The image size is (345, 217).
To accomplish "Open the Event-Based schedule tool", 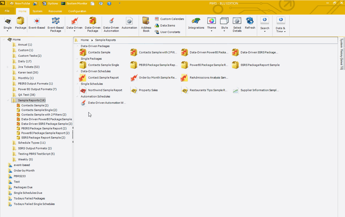I will click(37, 23).
